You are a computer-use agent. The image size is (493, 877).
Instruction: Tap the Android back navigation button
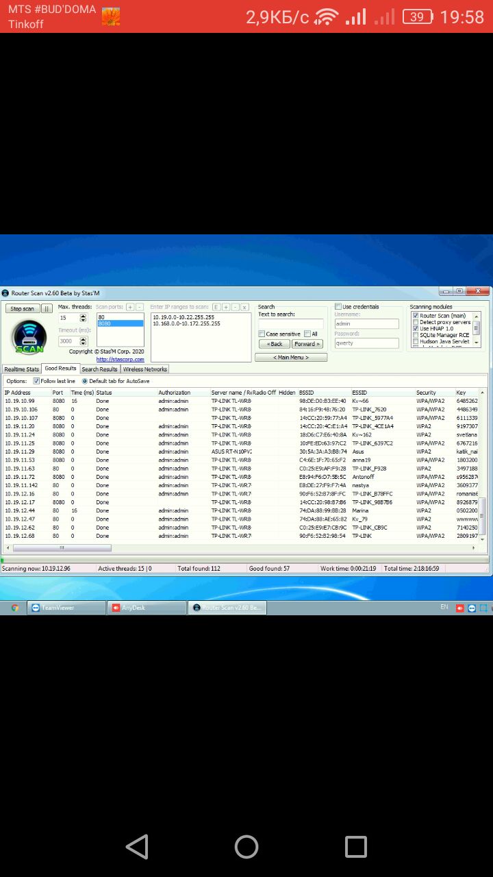137,847
